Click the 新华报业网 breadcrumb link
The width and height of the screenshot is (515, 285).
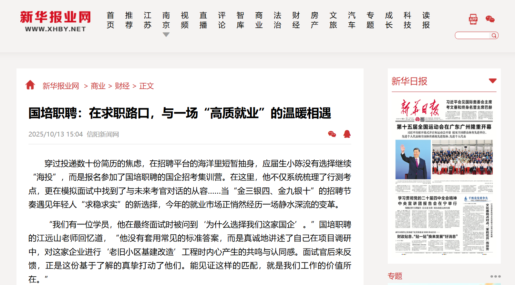pos(61,86)
